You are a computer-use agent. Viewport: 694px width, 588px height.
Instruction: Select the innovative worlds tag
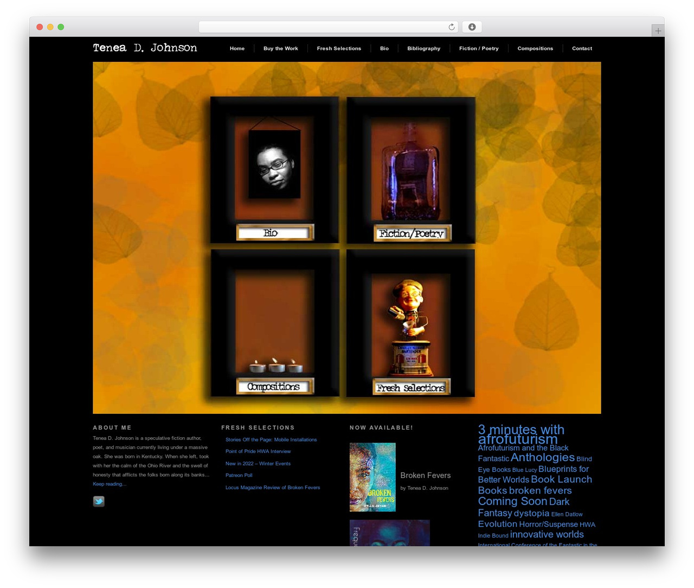tap(547, 534)
